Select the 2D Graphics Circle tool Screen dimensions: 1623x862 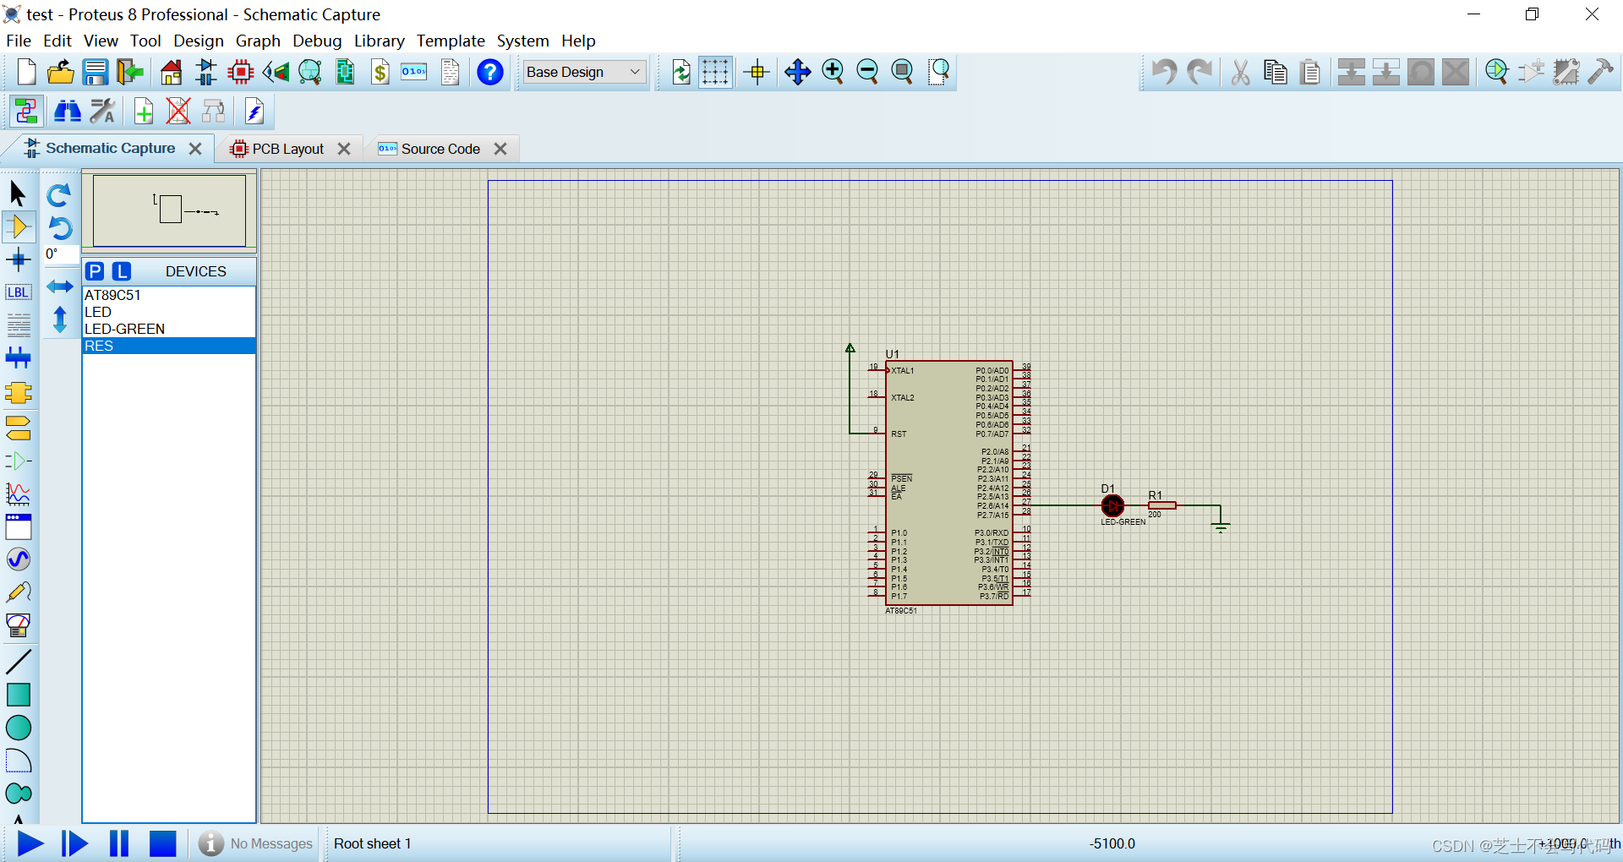18,728
